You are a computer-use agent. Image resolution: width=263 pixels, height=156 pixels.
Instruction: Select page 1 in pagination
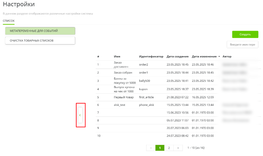point(160,148)
